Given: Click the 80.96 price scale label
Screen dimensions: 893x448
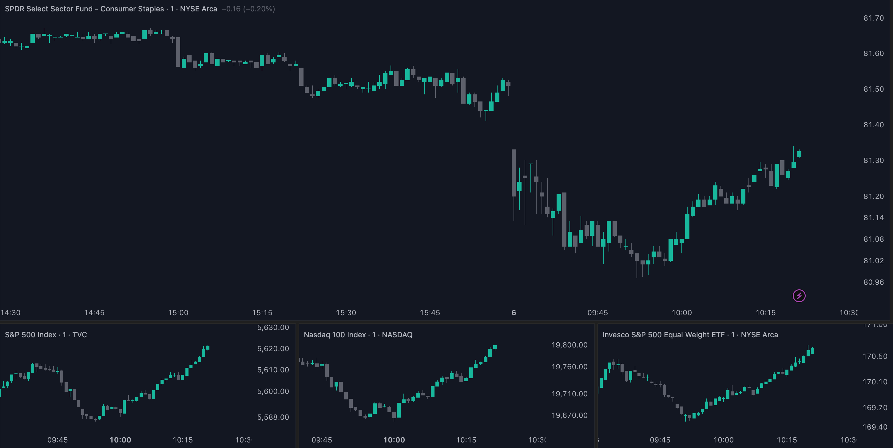Looking at the screenshot, I should [873, 282].
